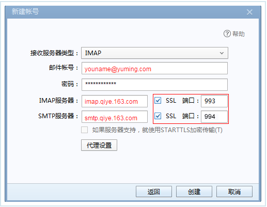The width and height of the screenshot is (267, 207).
Task: Click the IMAP服务器 address field
Action: click(115, 101)
